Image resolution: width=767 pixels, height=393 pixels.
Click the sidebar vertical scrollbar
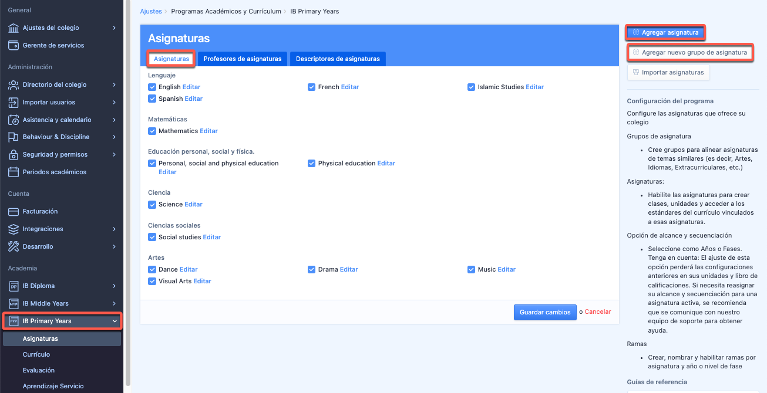(x=127, y=176)
